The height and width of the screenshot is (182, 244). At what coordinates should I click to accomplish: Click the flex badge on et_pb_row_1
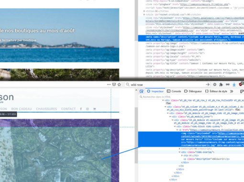coord(168,103)
